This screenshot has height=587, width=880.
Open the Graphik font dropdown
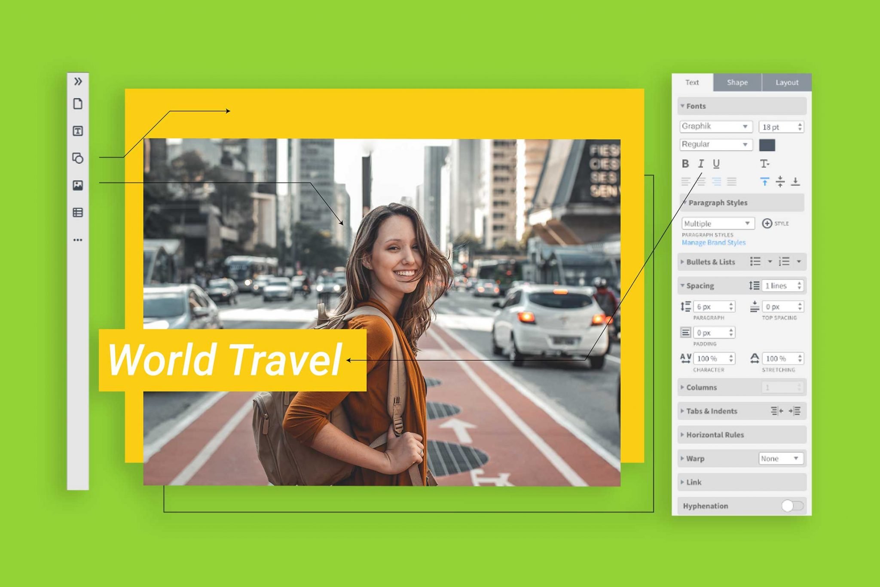(x=715, y=126)
